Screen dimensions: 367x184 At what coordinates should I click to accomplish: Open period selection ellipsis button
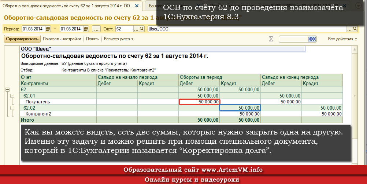pos(96,29)
